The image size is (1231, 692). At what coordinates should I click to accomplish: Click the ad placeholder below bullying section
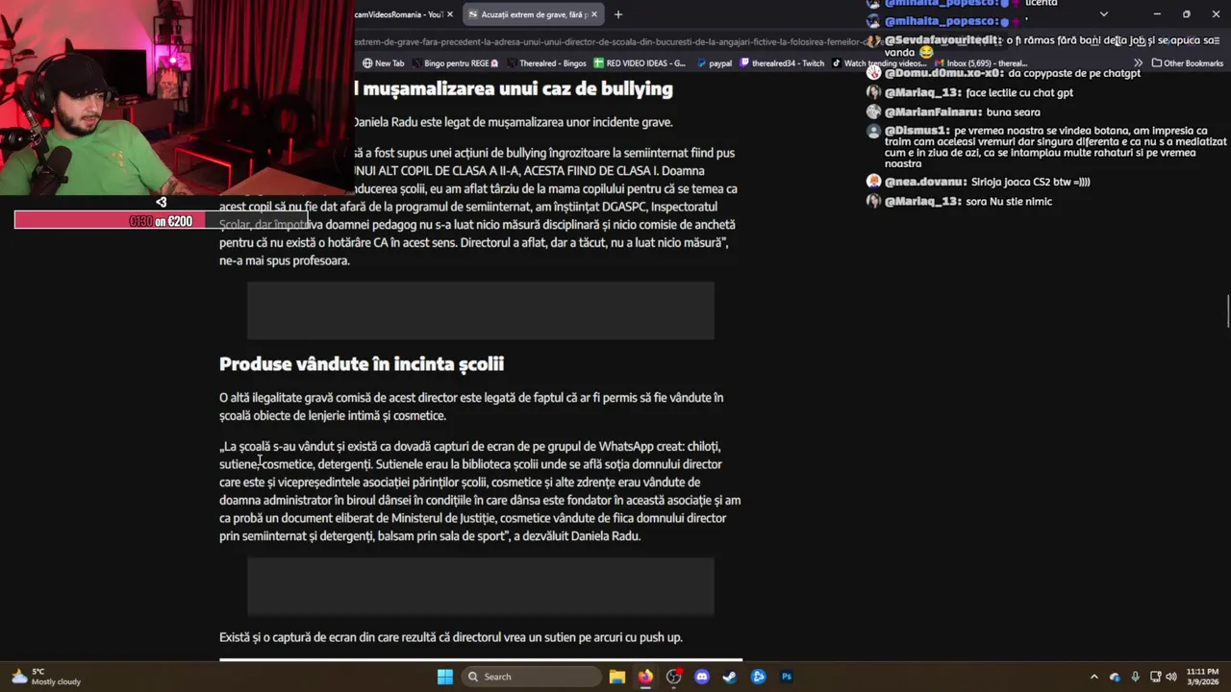(481, 310)
